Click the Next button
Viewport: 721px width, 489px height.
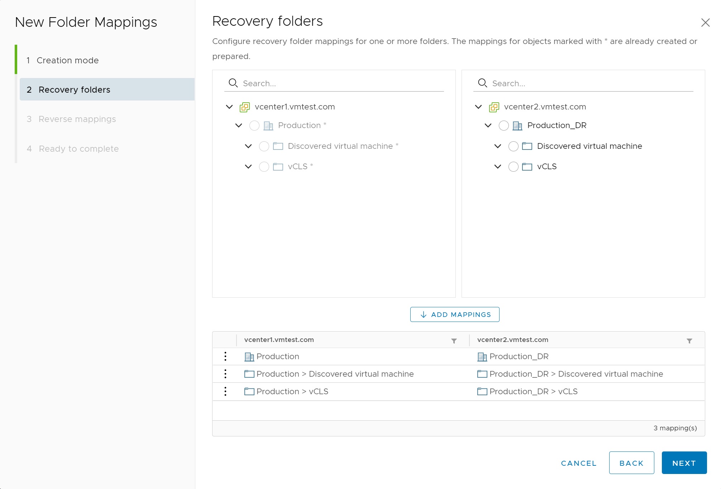684,463
